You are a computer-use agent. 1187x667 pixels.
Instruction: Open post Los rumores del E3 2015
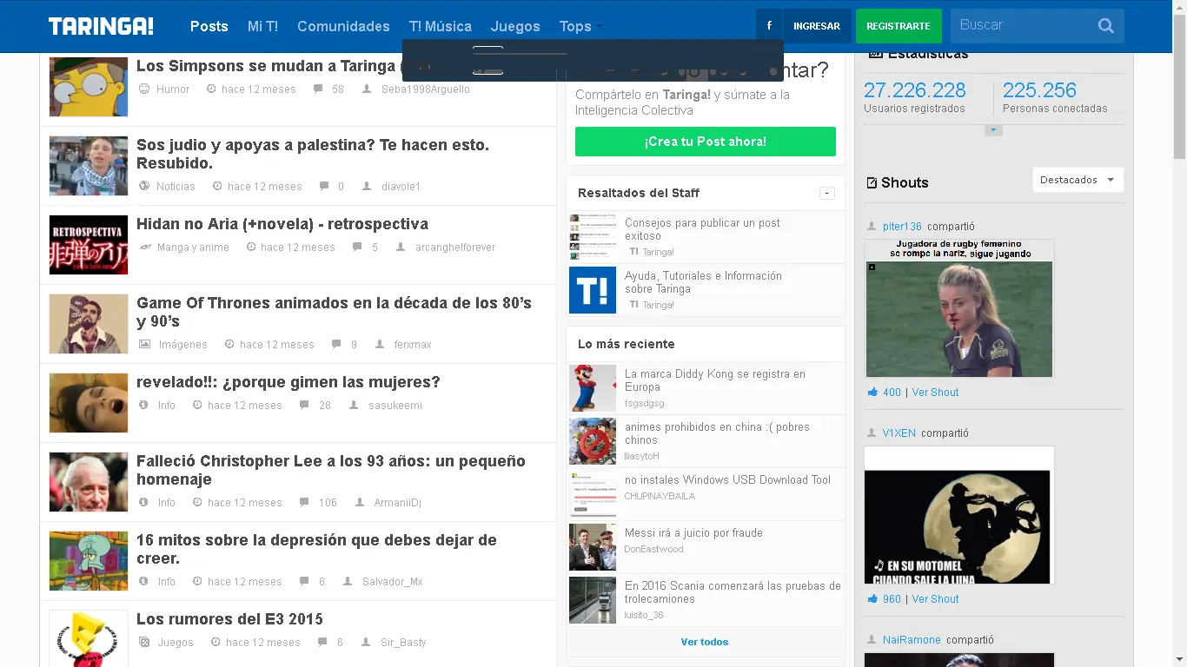point(229,619)
